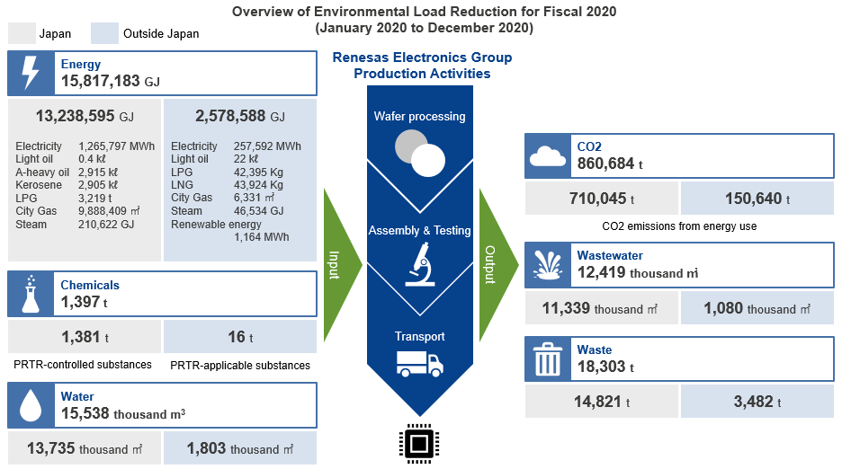The height and width of the screenshot is (469, 842).
Task: Click the Chemicals flask icon
Action: coord(31,294)
